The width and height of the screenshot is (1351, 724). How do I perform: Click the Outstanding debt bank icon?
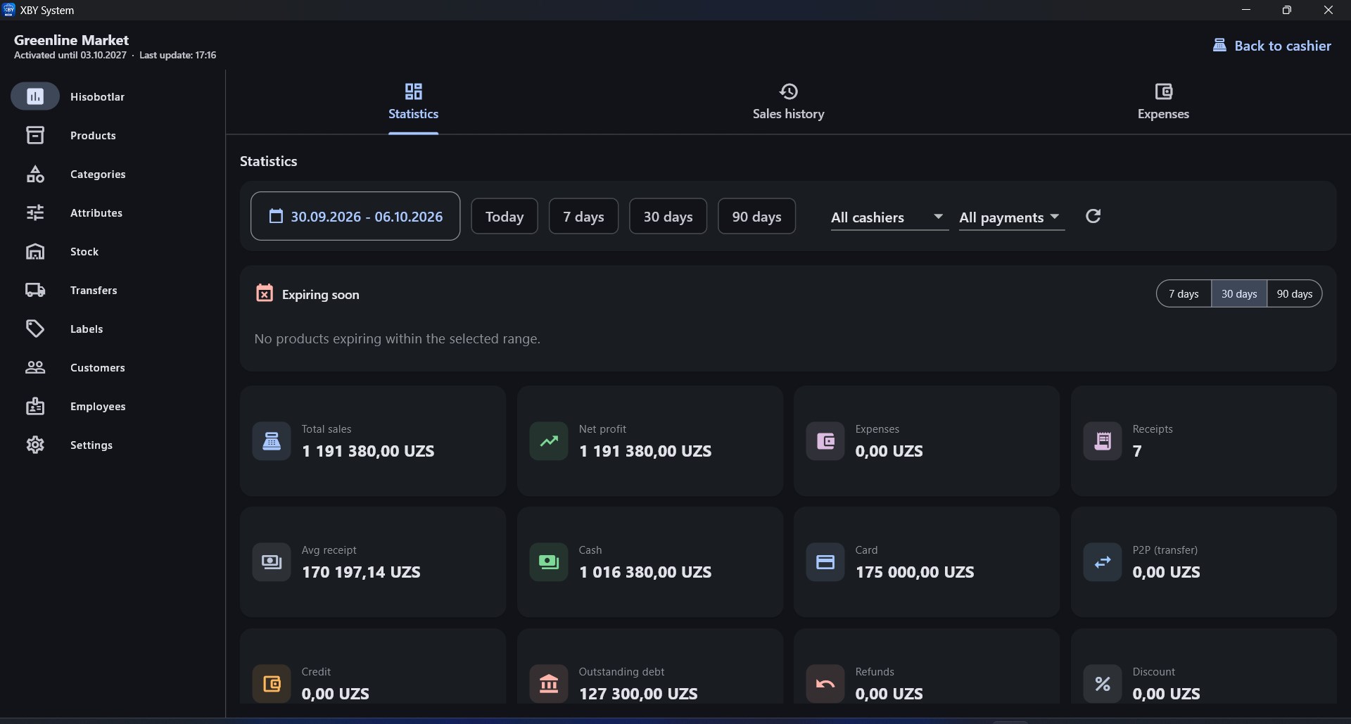(x=549, y=683)
